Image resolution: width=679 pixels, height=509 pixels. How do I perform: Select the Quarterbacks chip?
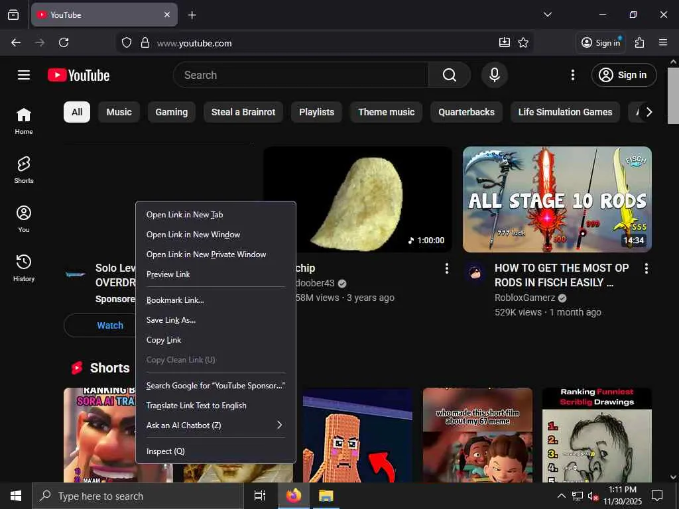coord(466,112)
